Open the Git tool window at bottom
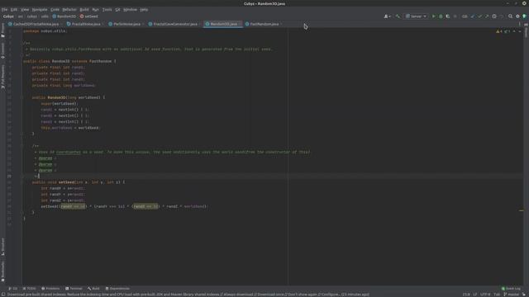This screenshot has width=529, height=297. [x=13, y=289]
